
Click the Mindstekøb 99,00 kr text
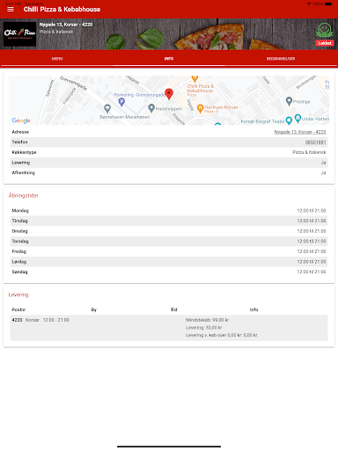pos(207,320)
